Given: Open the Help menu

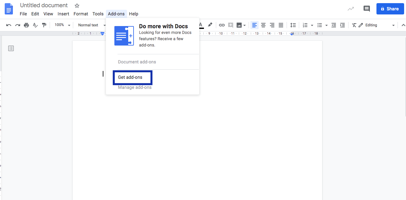Looking at the screenshot, I should [134, 14].
